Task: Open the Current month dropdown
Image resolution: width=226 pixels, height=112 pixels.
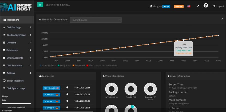Action: [95, 20]
